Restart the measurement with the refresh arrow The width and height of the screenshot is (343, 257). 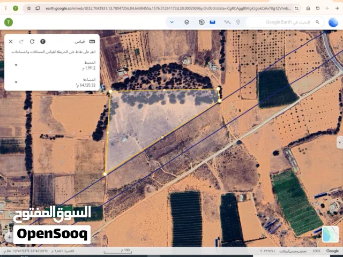[32, 41]
